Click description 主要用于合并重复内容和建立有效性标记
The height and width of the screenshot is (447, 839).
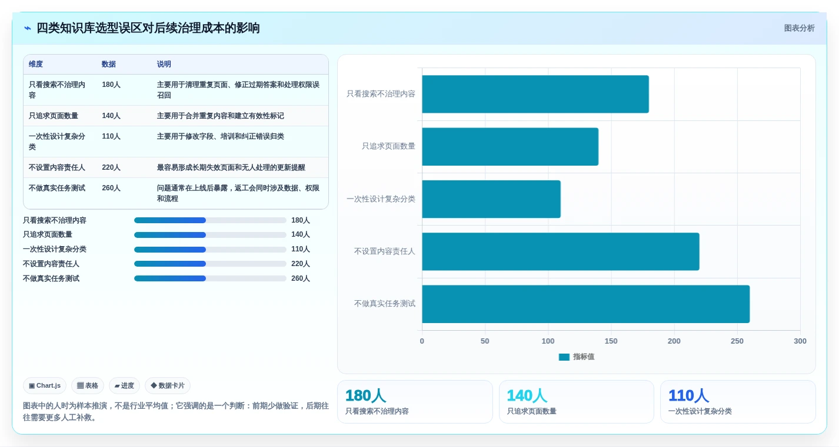pyautogui.click(x=221, y=116)
